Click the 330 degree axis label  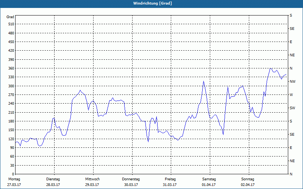pyautogui.click(x=11, y=77)
